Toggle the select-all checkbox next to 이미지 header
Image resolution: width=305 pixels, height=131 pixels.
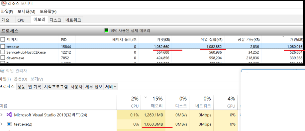click(3, 40)
